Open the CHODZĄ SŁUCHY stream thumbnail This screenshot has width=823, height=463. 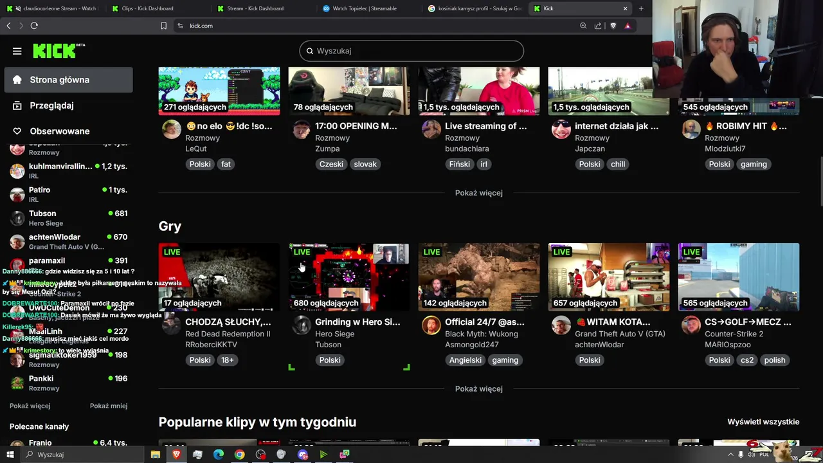219,277
